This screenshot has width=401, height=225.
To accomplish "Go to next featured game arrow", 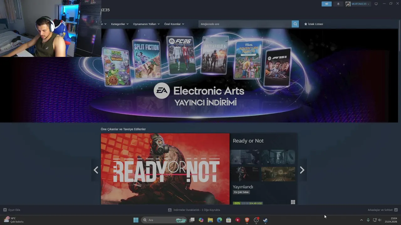I will coord(302,170).
